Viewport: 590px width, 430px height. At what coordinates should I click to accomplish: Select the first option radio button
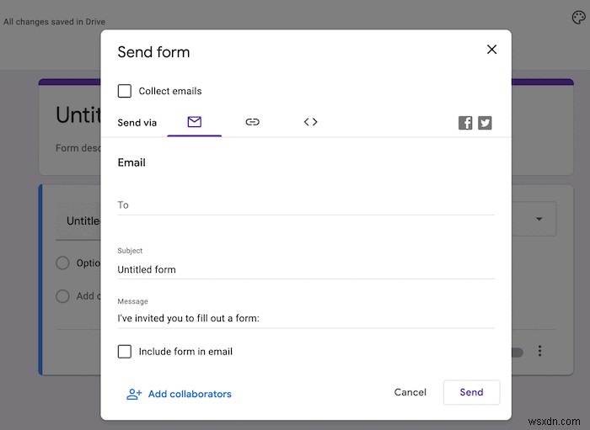click(62, 263)
